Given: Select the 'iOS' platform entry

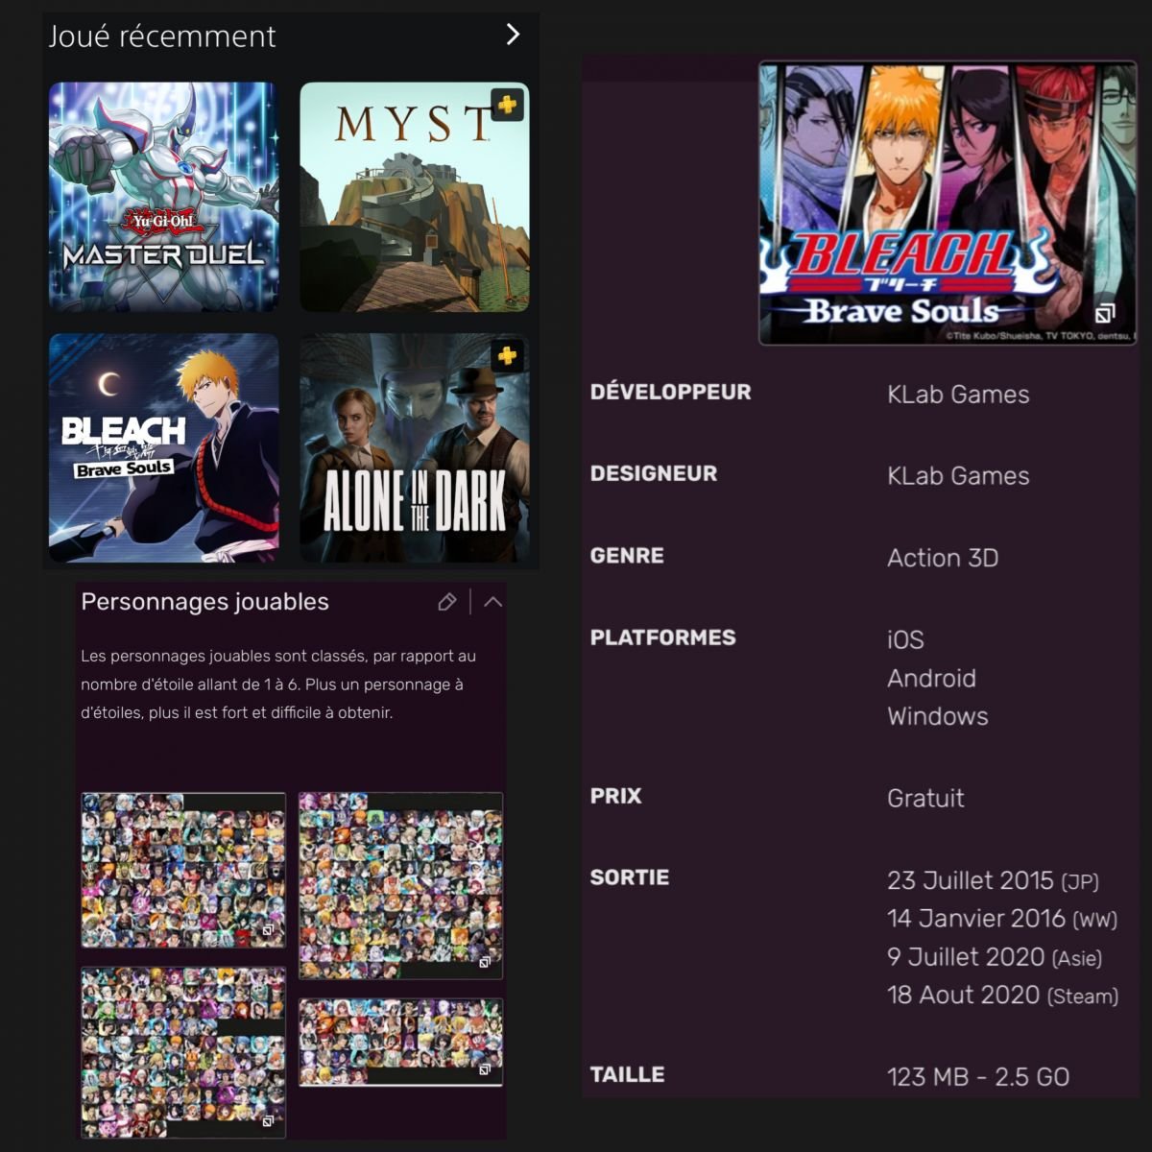Looking at the screenshot, I should (905, 639).
